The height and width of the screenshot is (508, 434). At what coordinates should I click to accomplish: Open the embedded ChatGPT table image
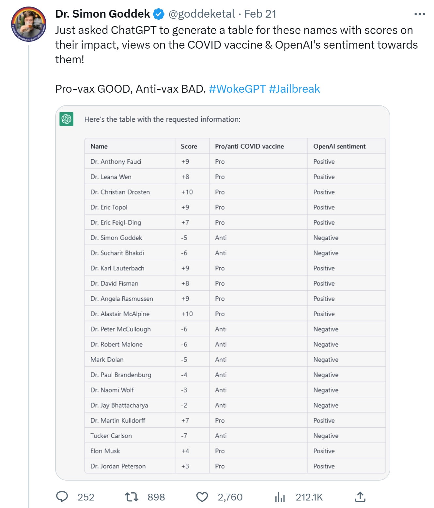pyautogui.click(x=223, y=293)
